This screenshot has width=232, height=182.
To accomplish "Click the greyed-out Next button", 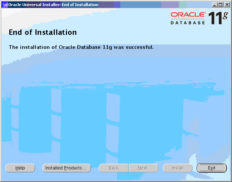I will tap(143, 168).
